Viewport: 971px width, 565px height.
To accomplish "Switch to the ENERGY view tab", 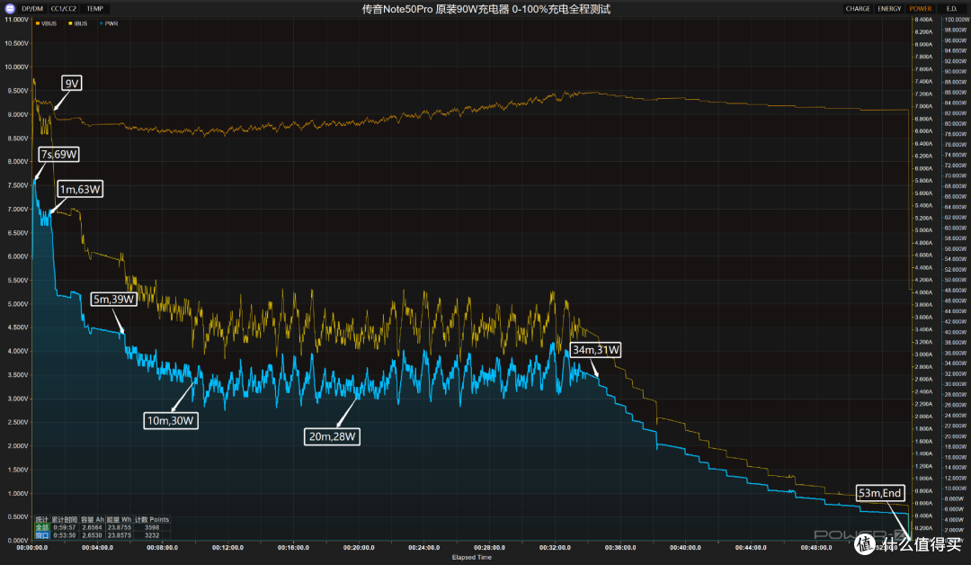I will coord(889,9).
